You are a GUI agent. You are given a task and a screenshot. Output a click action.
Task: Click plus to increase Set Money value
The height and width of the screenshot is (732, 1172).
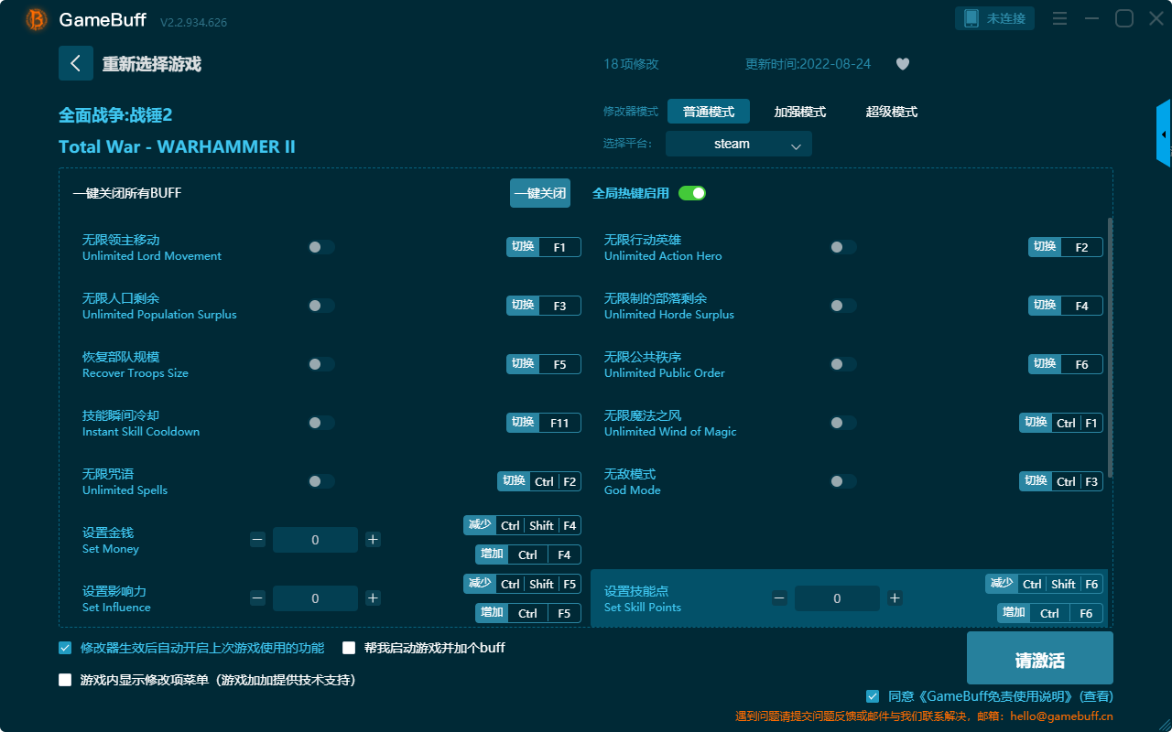tap(373, 540)
